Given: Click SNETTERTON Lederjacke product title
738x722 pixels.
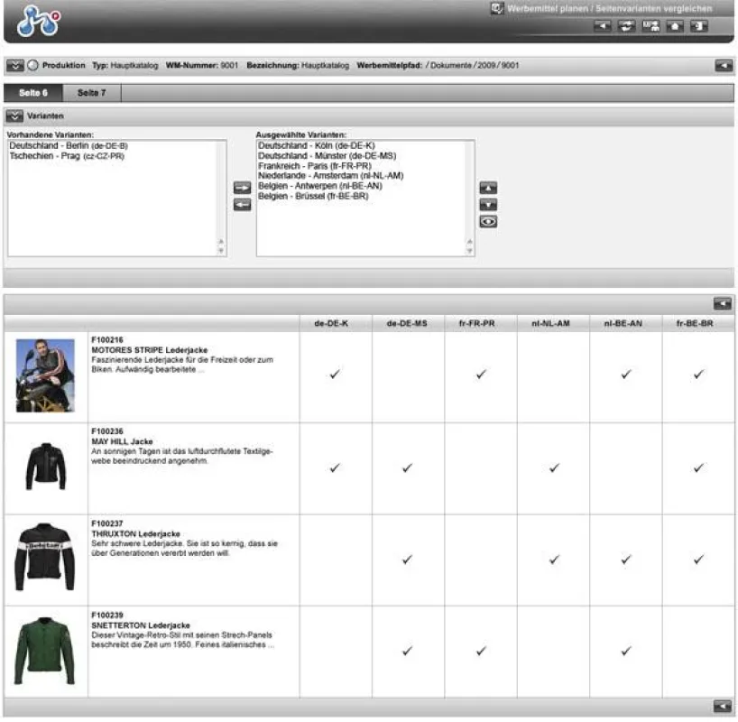Looking at the screenshot, I should click(x=141, y=625).
